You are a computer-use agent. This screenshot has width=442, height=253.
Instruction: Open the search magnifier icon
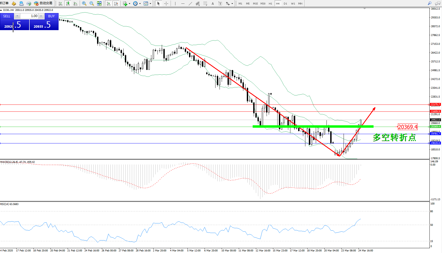click(x=430, y=3)
